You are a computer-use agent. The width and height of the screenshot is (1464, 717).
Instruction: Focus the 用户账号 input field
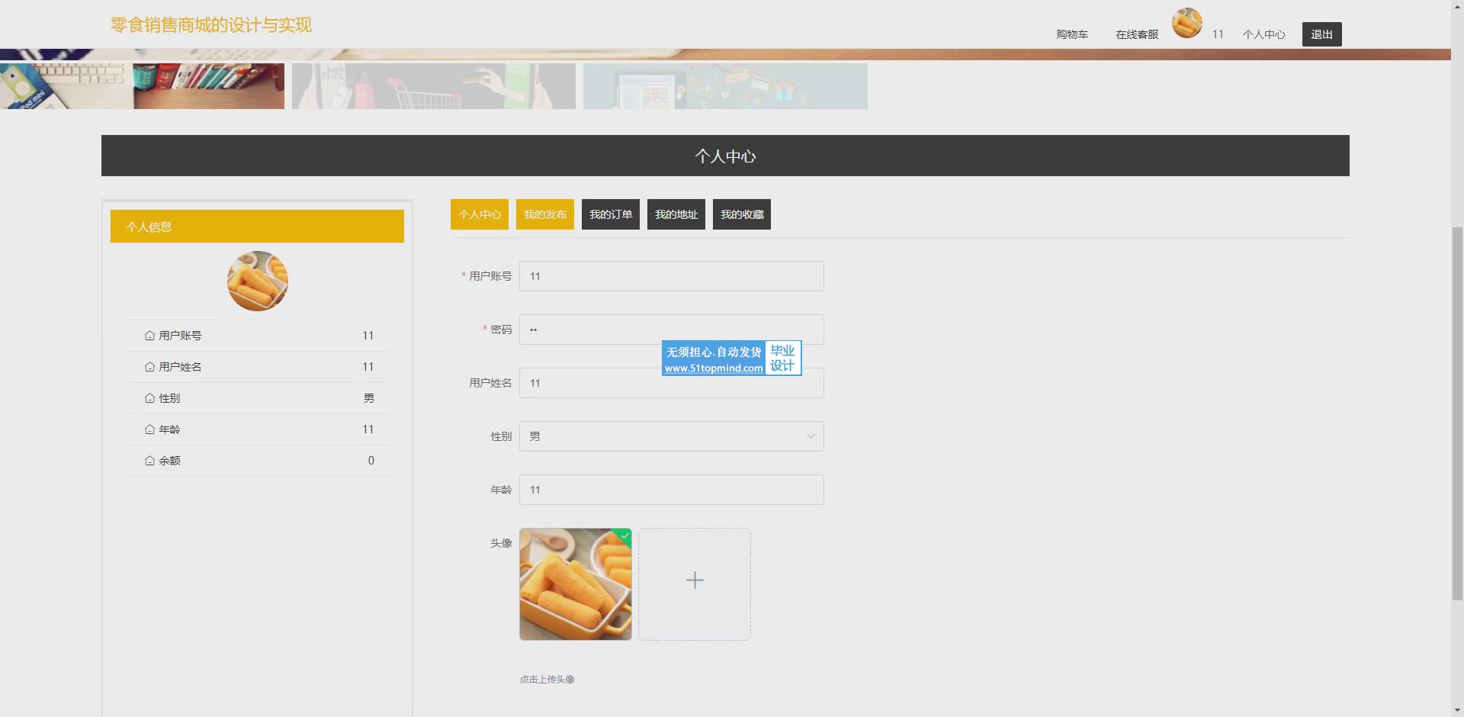click(672, 276)
